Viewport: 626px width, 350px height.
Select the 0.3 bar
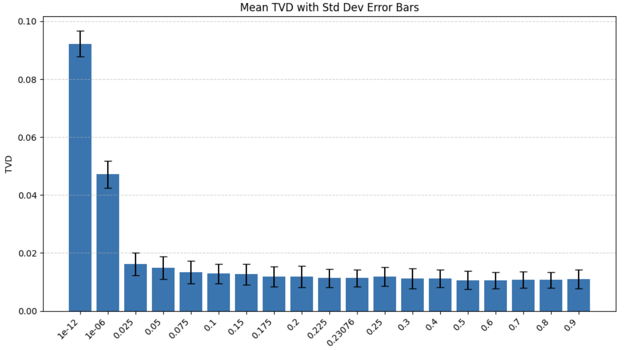[x=412, y=295]
